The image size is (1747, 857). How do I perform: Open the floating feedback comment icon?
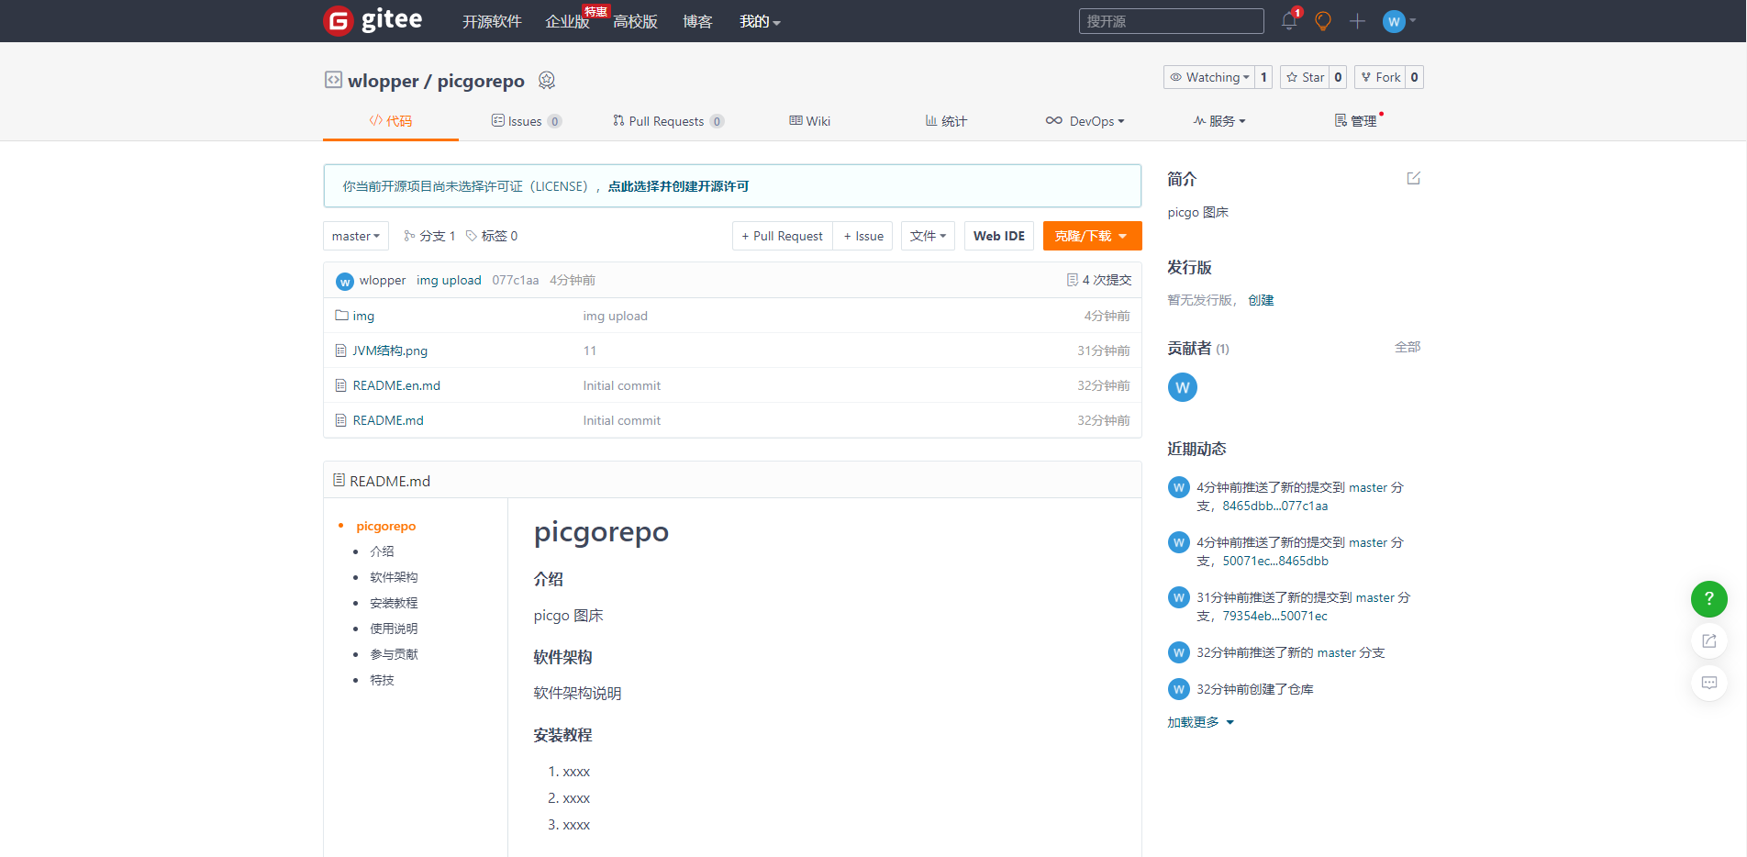pos(1708,683)
